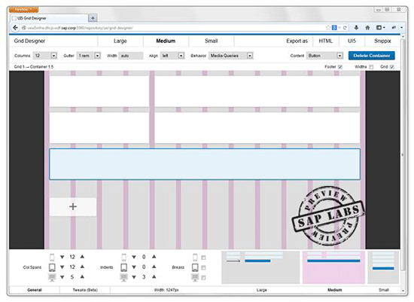Toggle the Widths checkbox
Image resolution: width=414 pixels, height=302 pixels.
[x=371, y=67]
